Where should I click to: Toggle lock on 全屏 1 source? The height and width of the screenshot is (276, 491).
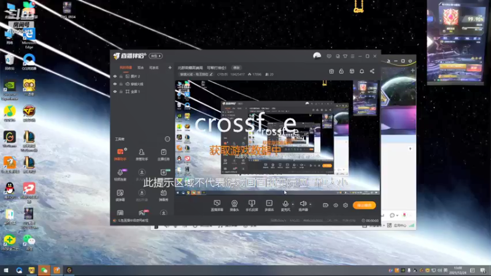121,91
